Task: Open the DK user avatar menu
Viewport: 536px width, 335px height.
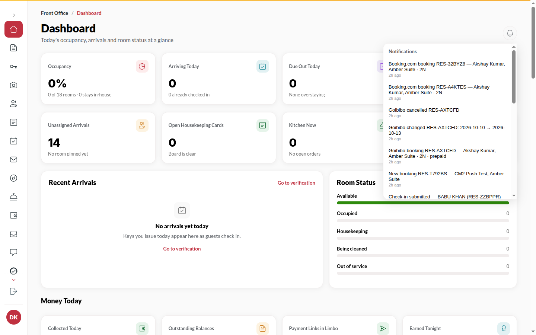Action: tap(14, 317)
